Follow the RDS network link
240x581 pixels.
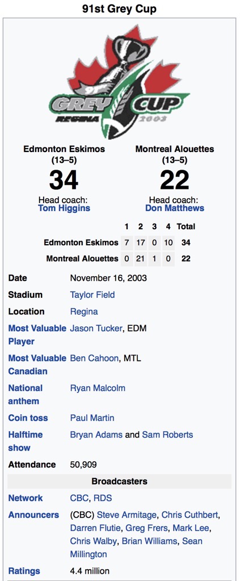(102, 498)
